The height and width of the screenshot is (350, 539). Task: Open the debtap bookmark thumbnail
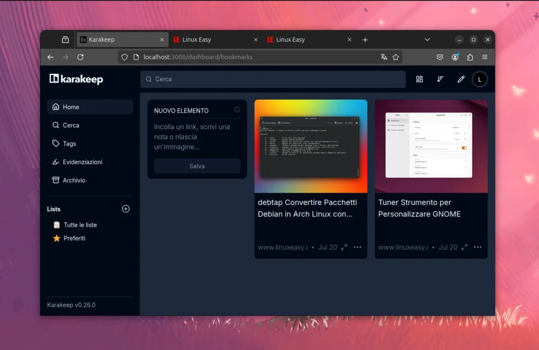[311, 146]
